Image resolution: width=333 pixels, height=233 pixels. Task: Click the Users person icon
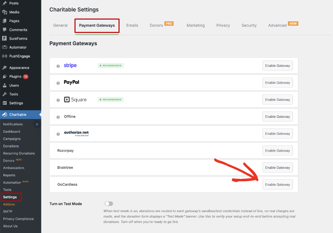pos(5,86)
